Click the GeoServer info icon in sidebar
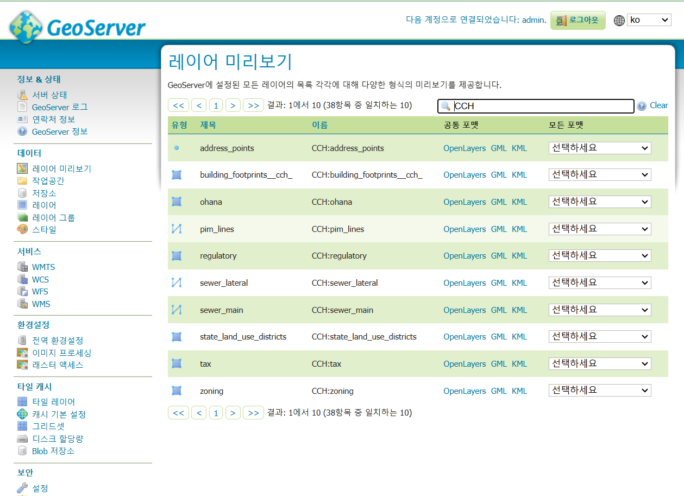Screen dimensions: 684x496 point(22,131)
